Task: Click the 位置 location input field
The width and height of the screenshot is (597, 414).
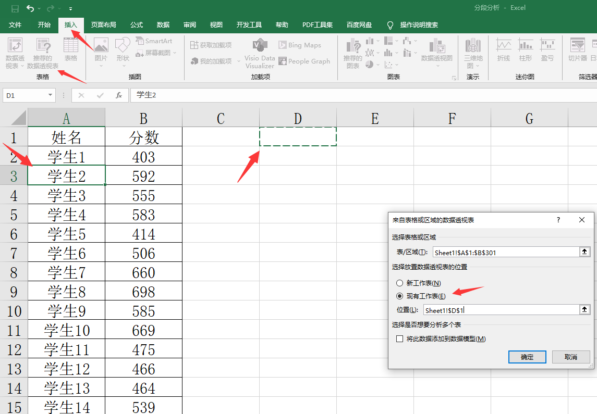Action: [501, 310]
